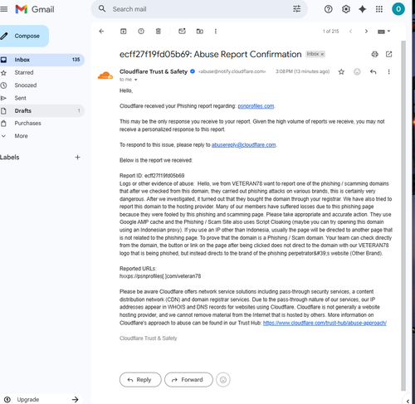Click Upgrade in the sidebar
This screenshot has height=404, width=415.
[41, 399]
